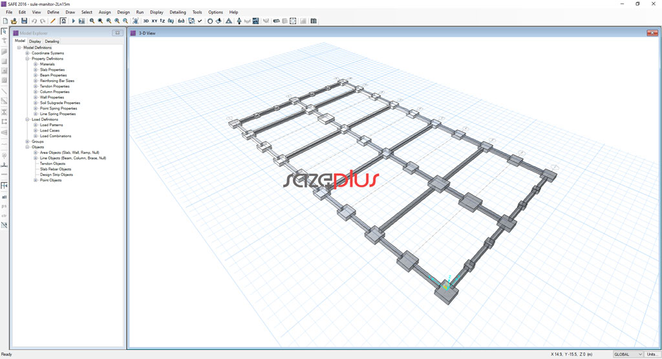Click the orange pencil refresh icon
Viewport: 662px width, 359px height.
pyautogui.click(x=53, y=21)
